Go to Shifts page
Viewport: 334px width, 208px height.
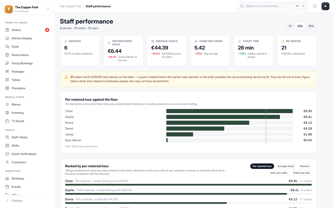coord(27,146)
